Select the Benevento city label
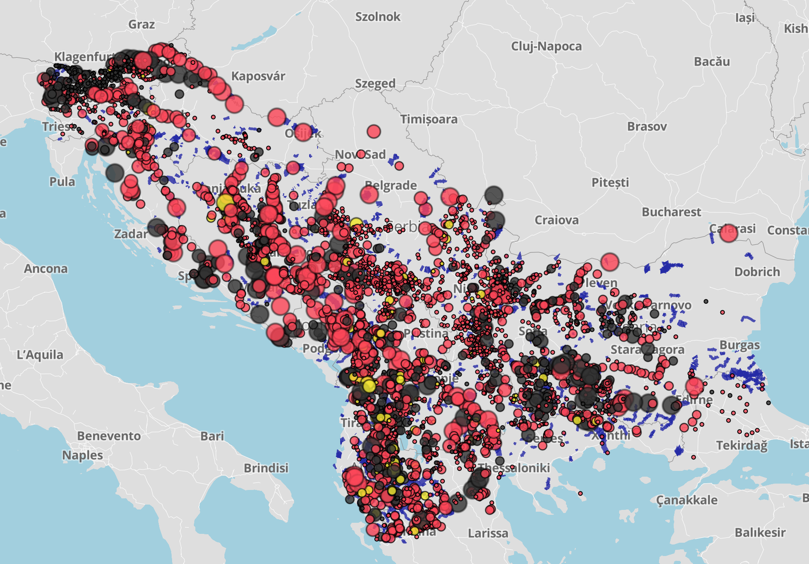This screenshot has width=809, height=564. (x=109, y=436)
